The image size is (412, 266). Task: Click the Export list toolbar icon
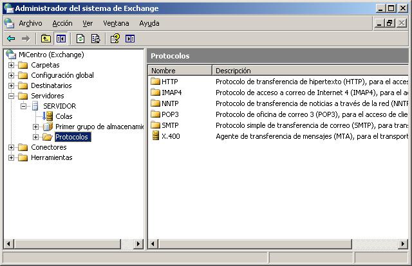point(95,39)
